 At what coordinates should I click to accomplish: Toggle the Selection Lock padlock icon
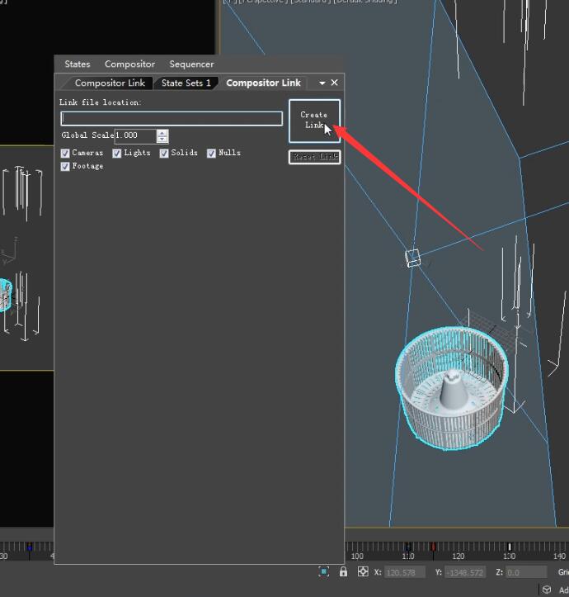(343, 571)
